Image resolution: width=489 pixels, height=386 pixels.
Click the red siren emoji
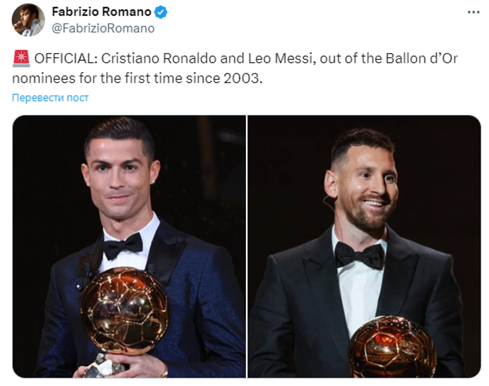[21, 58]
